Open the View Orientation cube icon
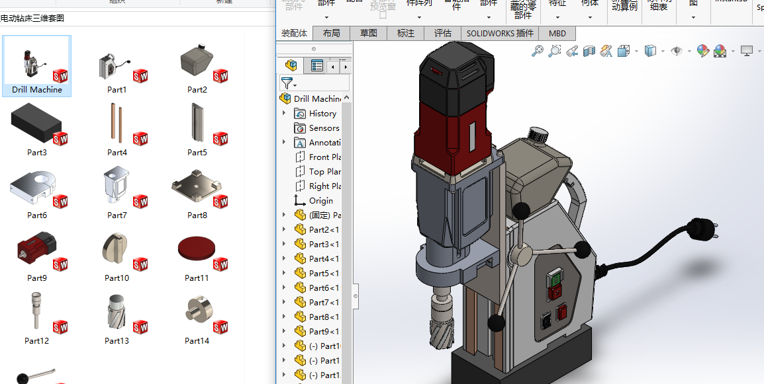Screen dimensions: 764x384 point(624,51)
